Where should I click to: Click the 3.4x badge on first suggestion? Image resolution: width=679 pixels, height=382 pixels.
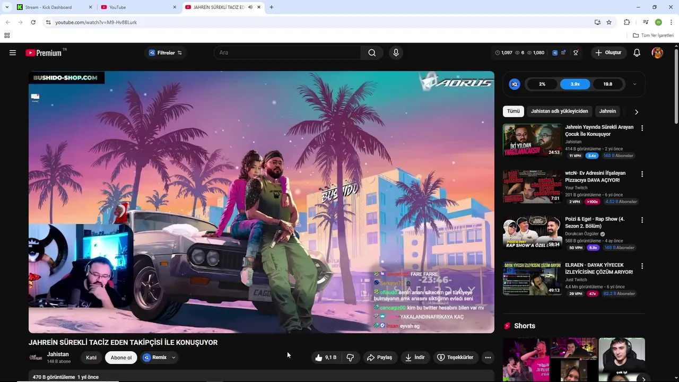click(x=592, y=156)
